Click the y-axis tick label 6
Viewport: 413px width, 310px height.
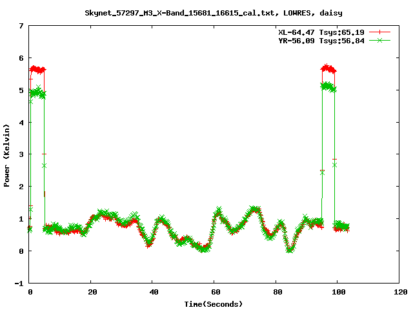21,58
